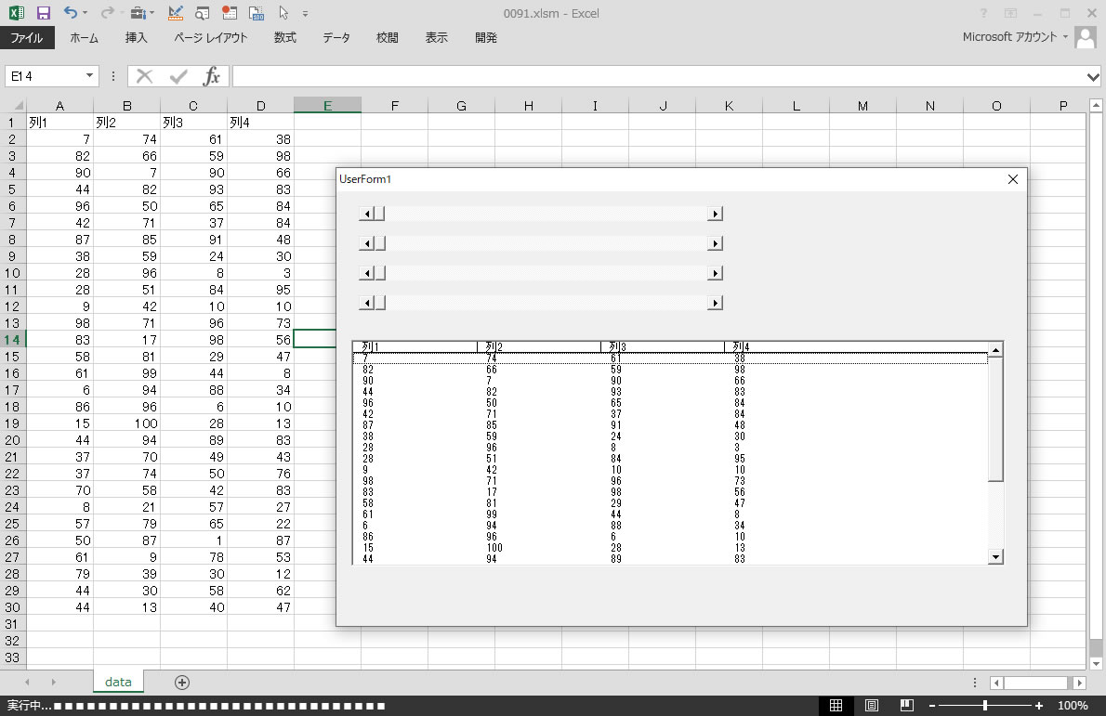Select the data sheet tab
1106x716 pixels.
coord(118,682)
